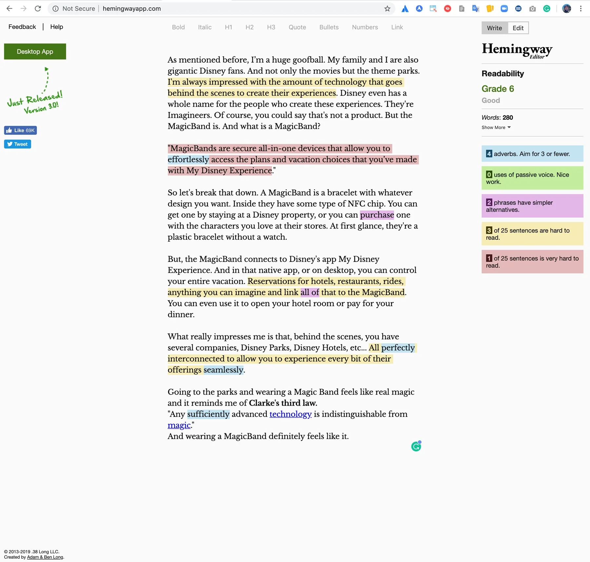Open the Grammarly extension in toolbar
Screen dimensions: 590x562
click(547, 9)
